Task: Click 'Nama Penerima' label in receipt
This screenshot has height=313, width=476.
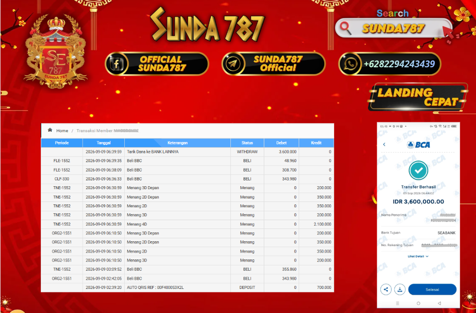Action: [x=394, y=215]
